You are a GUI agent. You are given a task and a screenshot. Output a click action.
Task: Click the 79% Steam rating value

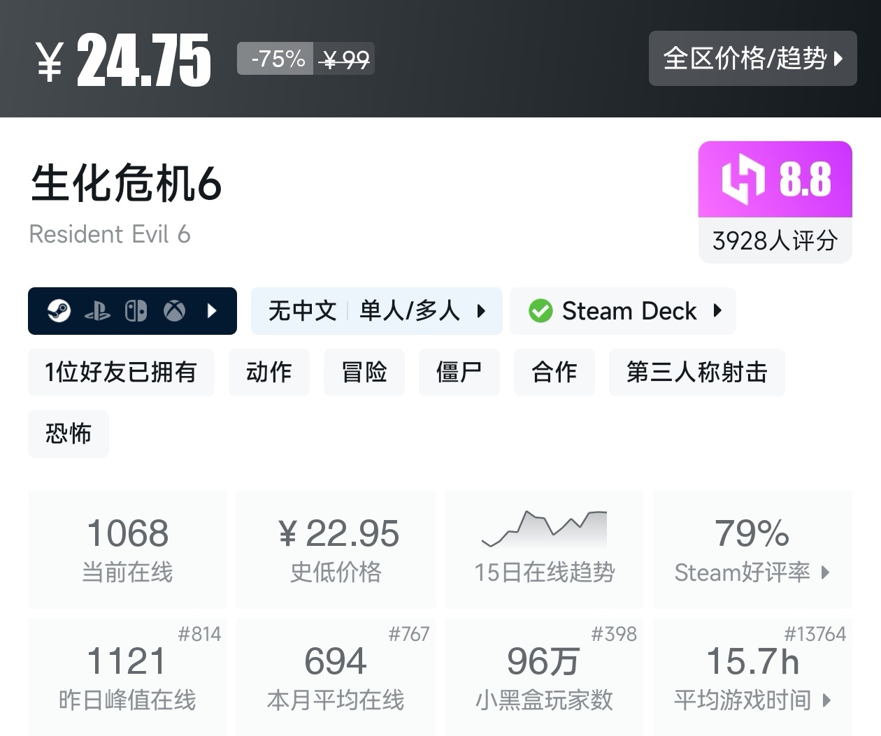(752, 533)
